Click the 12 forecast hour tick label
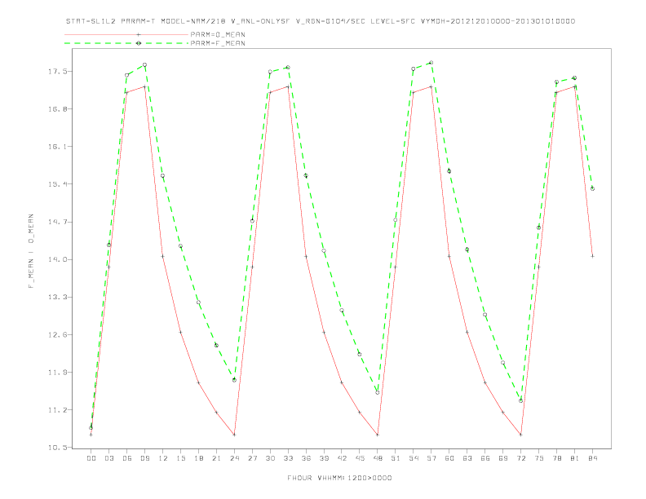 click(x=163, y=458)
